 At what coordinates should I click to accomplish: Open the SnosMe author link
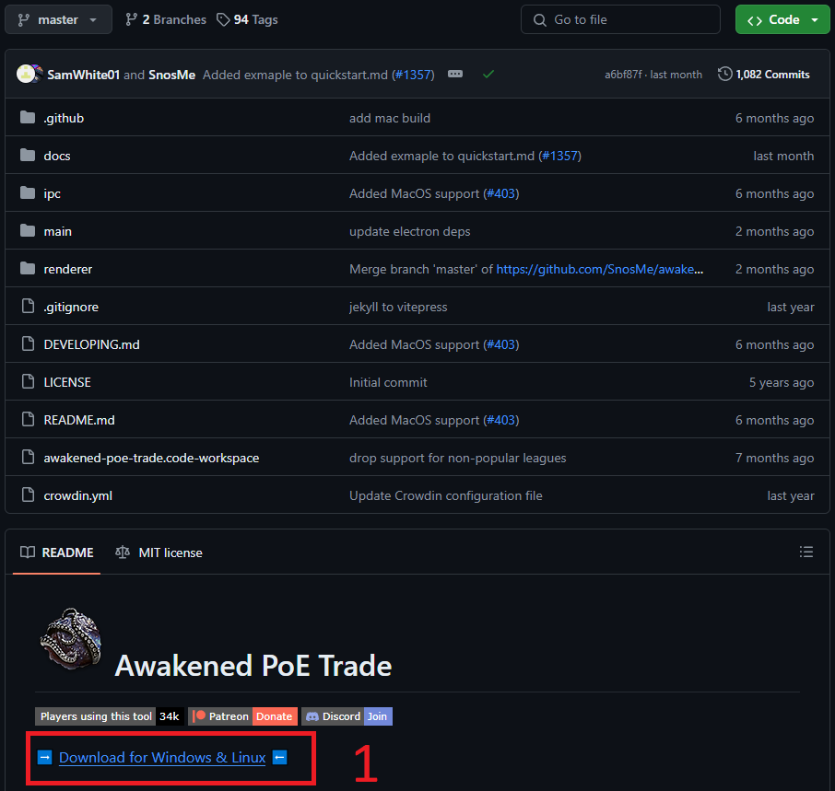tap(172, 75)
